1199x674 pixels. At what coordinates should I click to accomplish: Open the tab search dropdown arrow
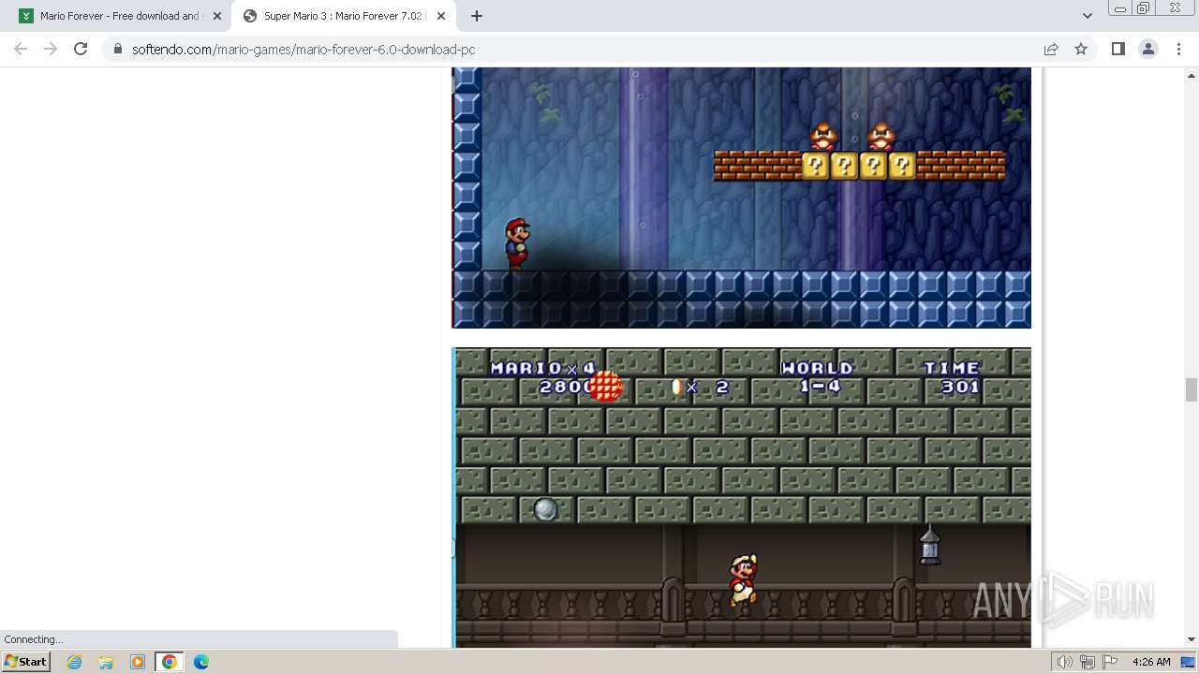coord(1087,16)
